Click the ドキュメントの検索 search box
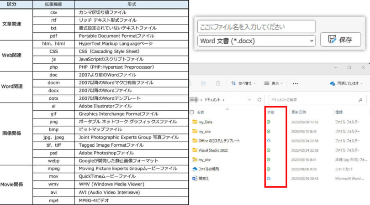This screenshot has height=205, width=370. [x=317, y=100]
